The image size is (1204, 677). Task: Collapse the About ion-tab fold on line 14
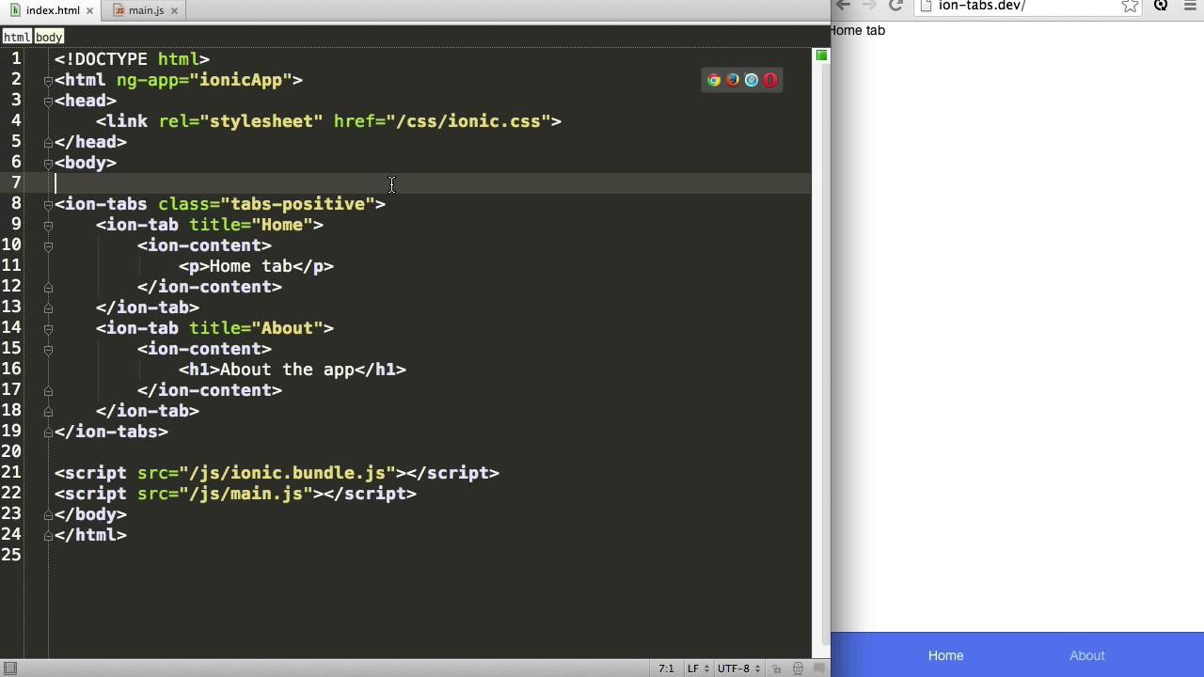click(x=47, y=328)
